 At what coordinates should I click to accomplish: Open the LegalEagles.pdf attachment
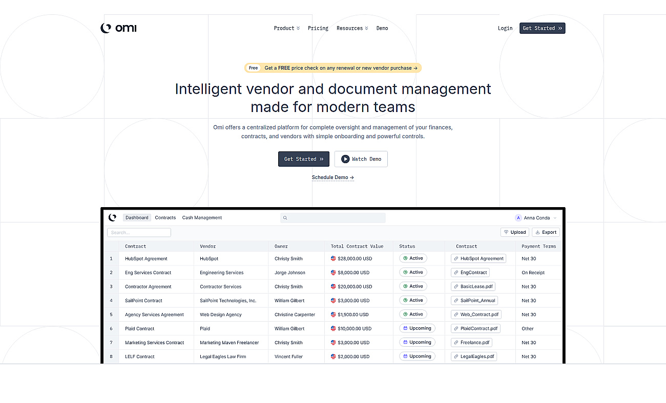coord(474,356)
